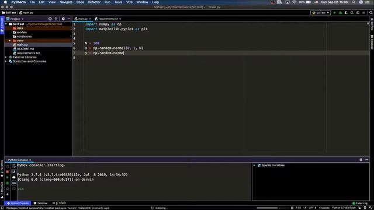
Task: Expand External Libraries
Action: point(6,57)
